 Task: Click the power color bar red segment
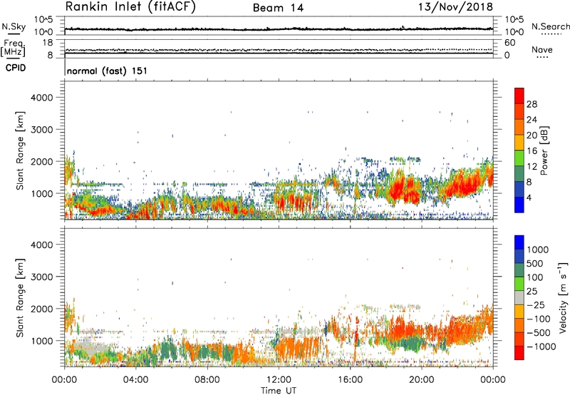point(519,96)
